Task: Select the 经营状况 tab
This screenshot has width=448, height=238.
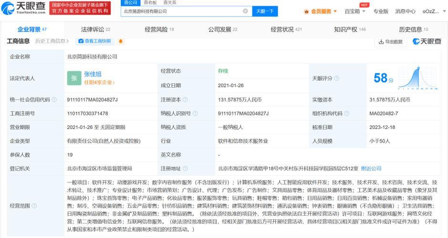Action: coord(286,30)
